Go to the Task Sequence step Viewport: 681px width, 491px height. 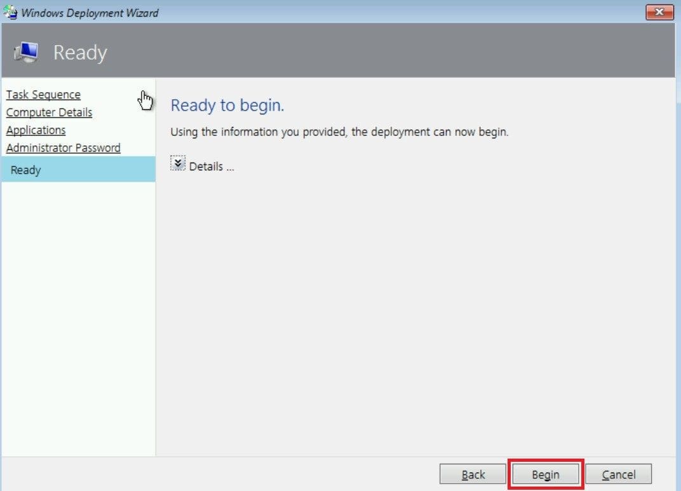click(x=43, y=95)
